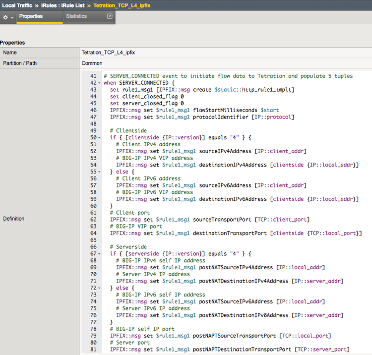Click the postNAPTDestinationTransportPort line
The width and height of the screenshot is (372, 355).
coord(229,350)
